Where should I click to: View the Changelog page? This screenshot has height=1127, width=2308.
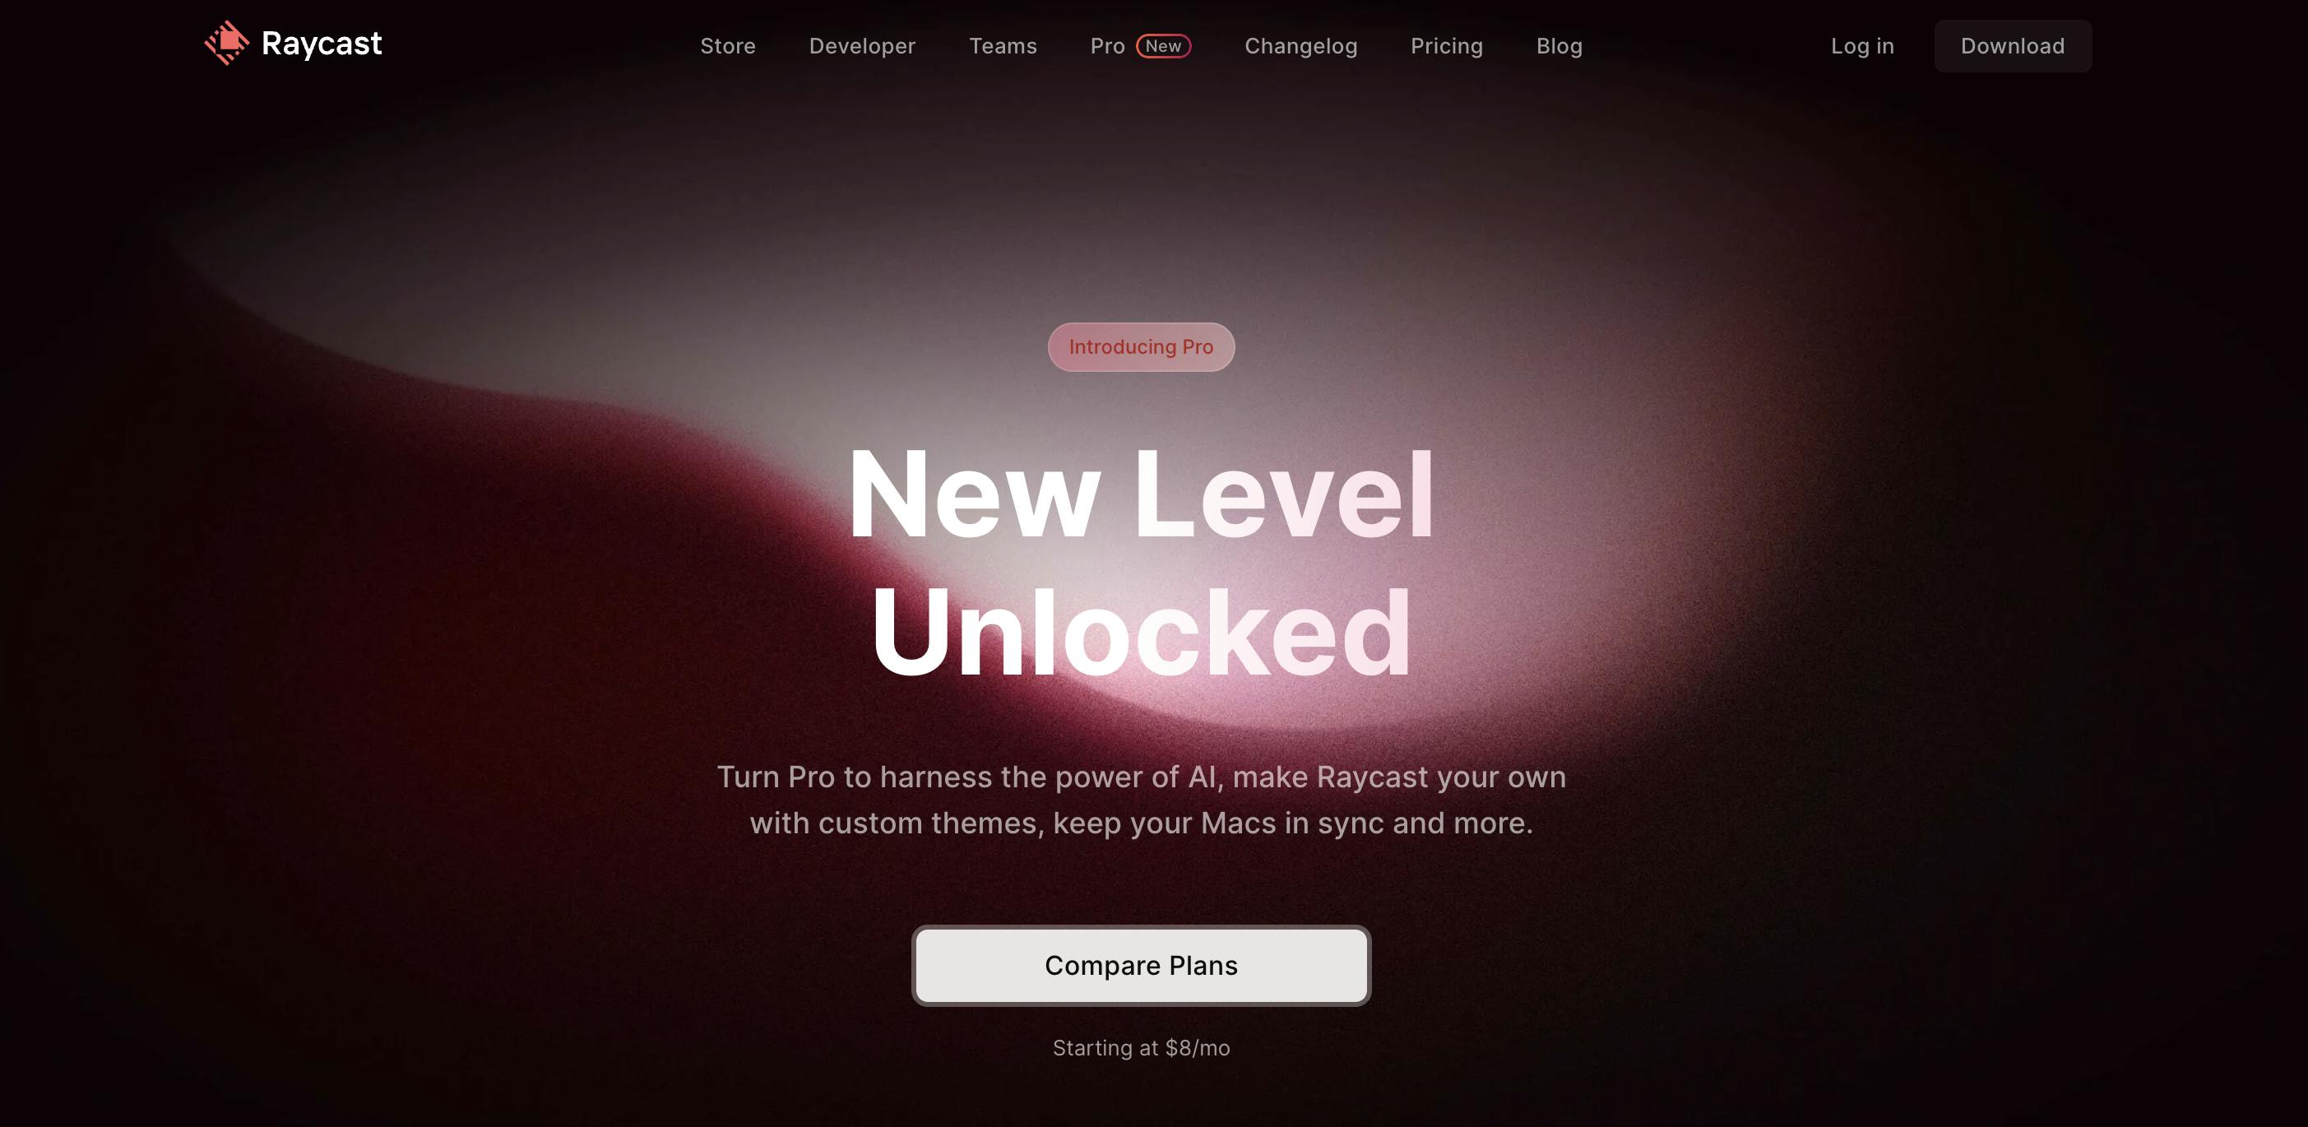pos(1301,46)
